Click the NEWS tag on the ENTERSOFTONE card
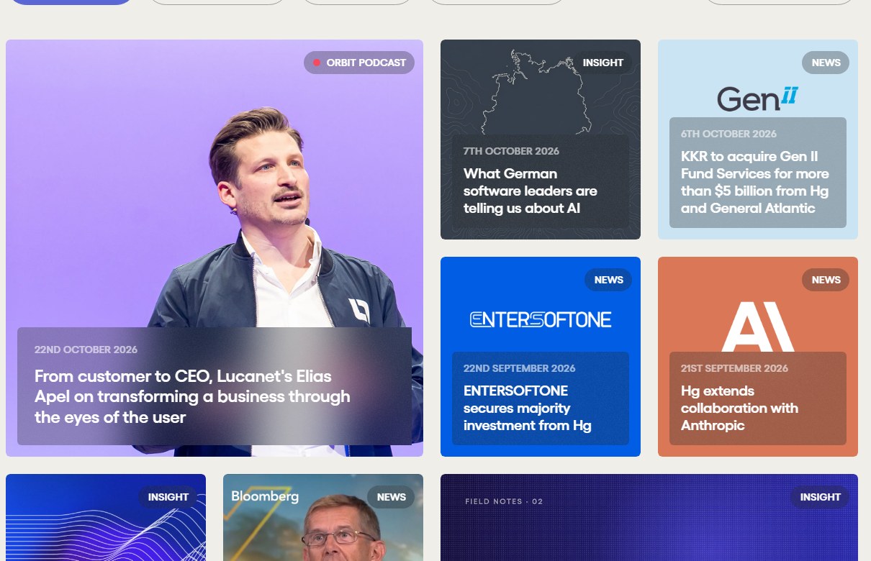Viewport: 871px width, 561px height. coord(608,280)
